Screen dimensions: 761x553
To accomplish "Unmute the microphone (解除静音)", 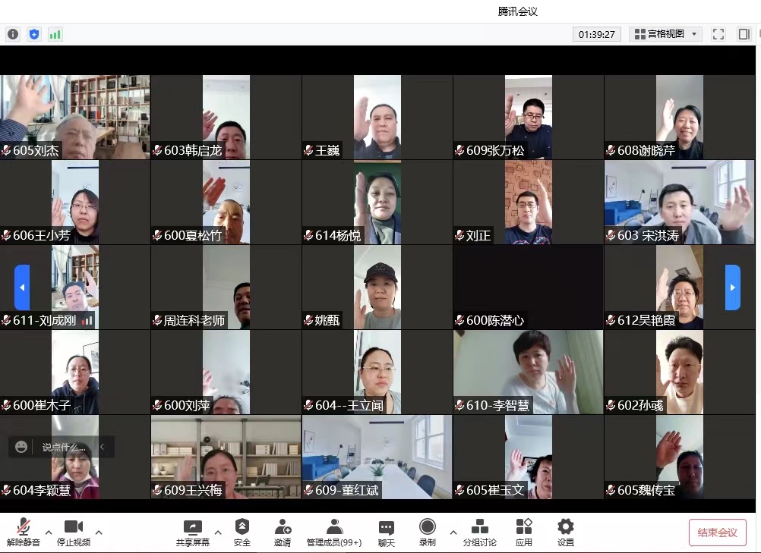I will tap(23, 532).
